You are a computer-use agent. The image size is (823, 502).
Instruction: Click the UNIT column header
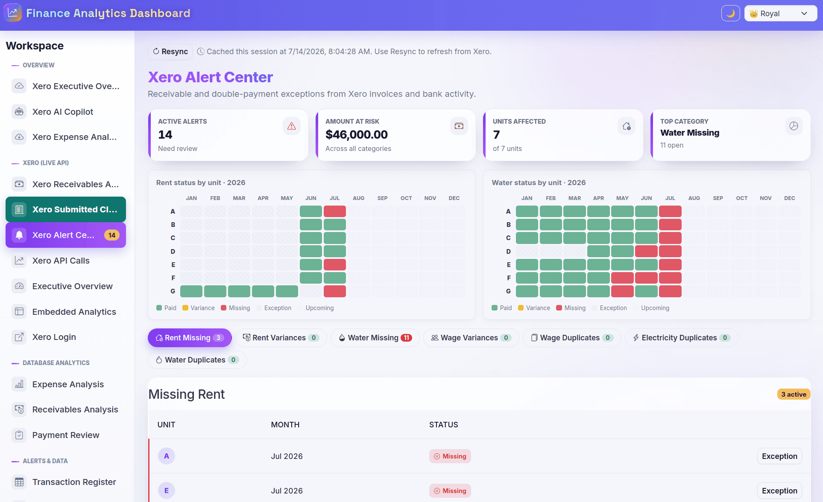coord(167,425)
